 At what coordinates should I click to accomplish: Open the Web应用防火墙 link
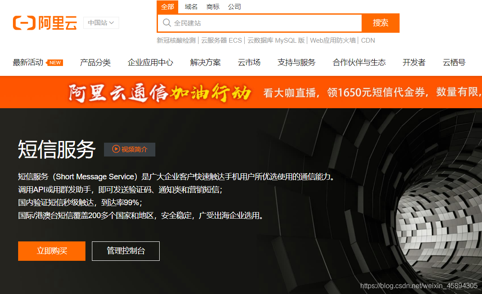(x=333, y=41)
